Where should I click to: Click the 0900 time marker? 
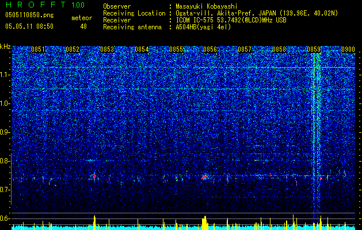pyautogui.click(x=348, y=49)
